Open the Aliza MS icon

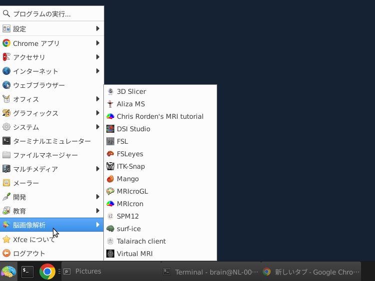tap(110, 104)
